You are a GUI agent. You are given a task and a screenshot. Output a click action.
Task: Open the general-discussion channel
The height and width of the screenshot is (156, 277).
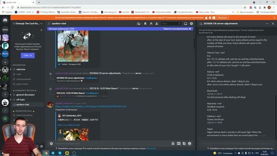26,95
